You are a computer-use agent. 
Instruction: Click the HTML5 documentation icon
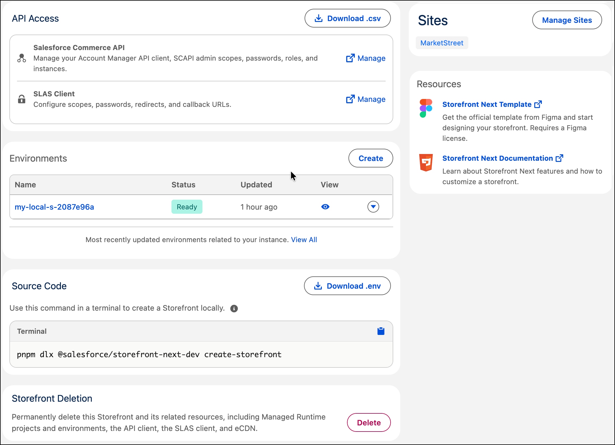[x=426, y=162]
